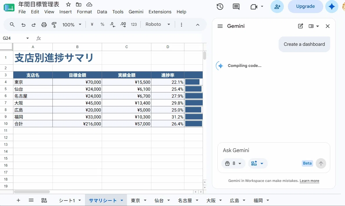Open the source count dropdown showing 8
Viewport: 345px width, 206px height.
point(233,163)
